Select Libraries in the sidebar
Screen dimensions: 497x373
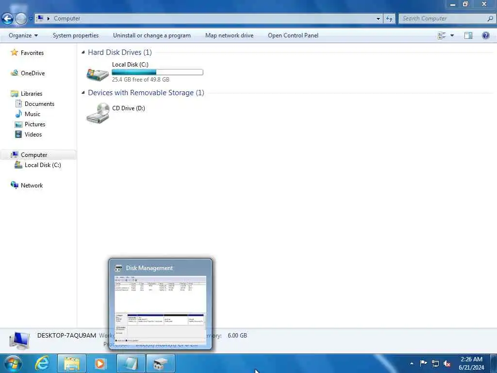32,94
